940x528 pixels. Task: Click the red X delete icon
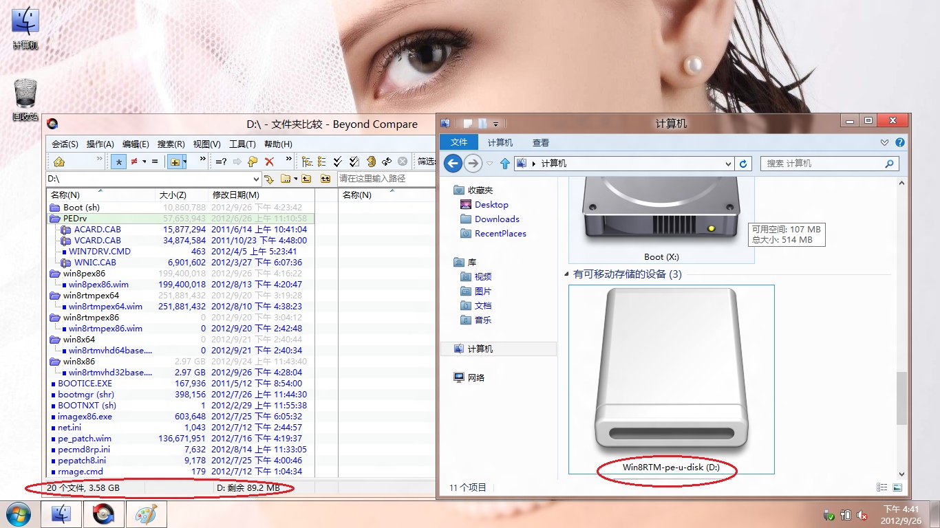269,162
